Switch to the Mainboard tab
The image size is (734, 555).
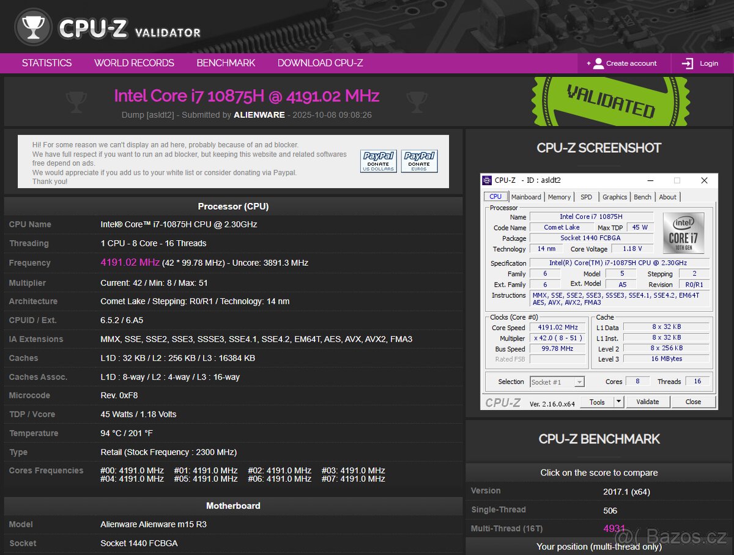click(526, 197)
